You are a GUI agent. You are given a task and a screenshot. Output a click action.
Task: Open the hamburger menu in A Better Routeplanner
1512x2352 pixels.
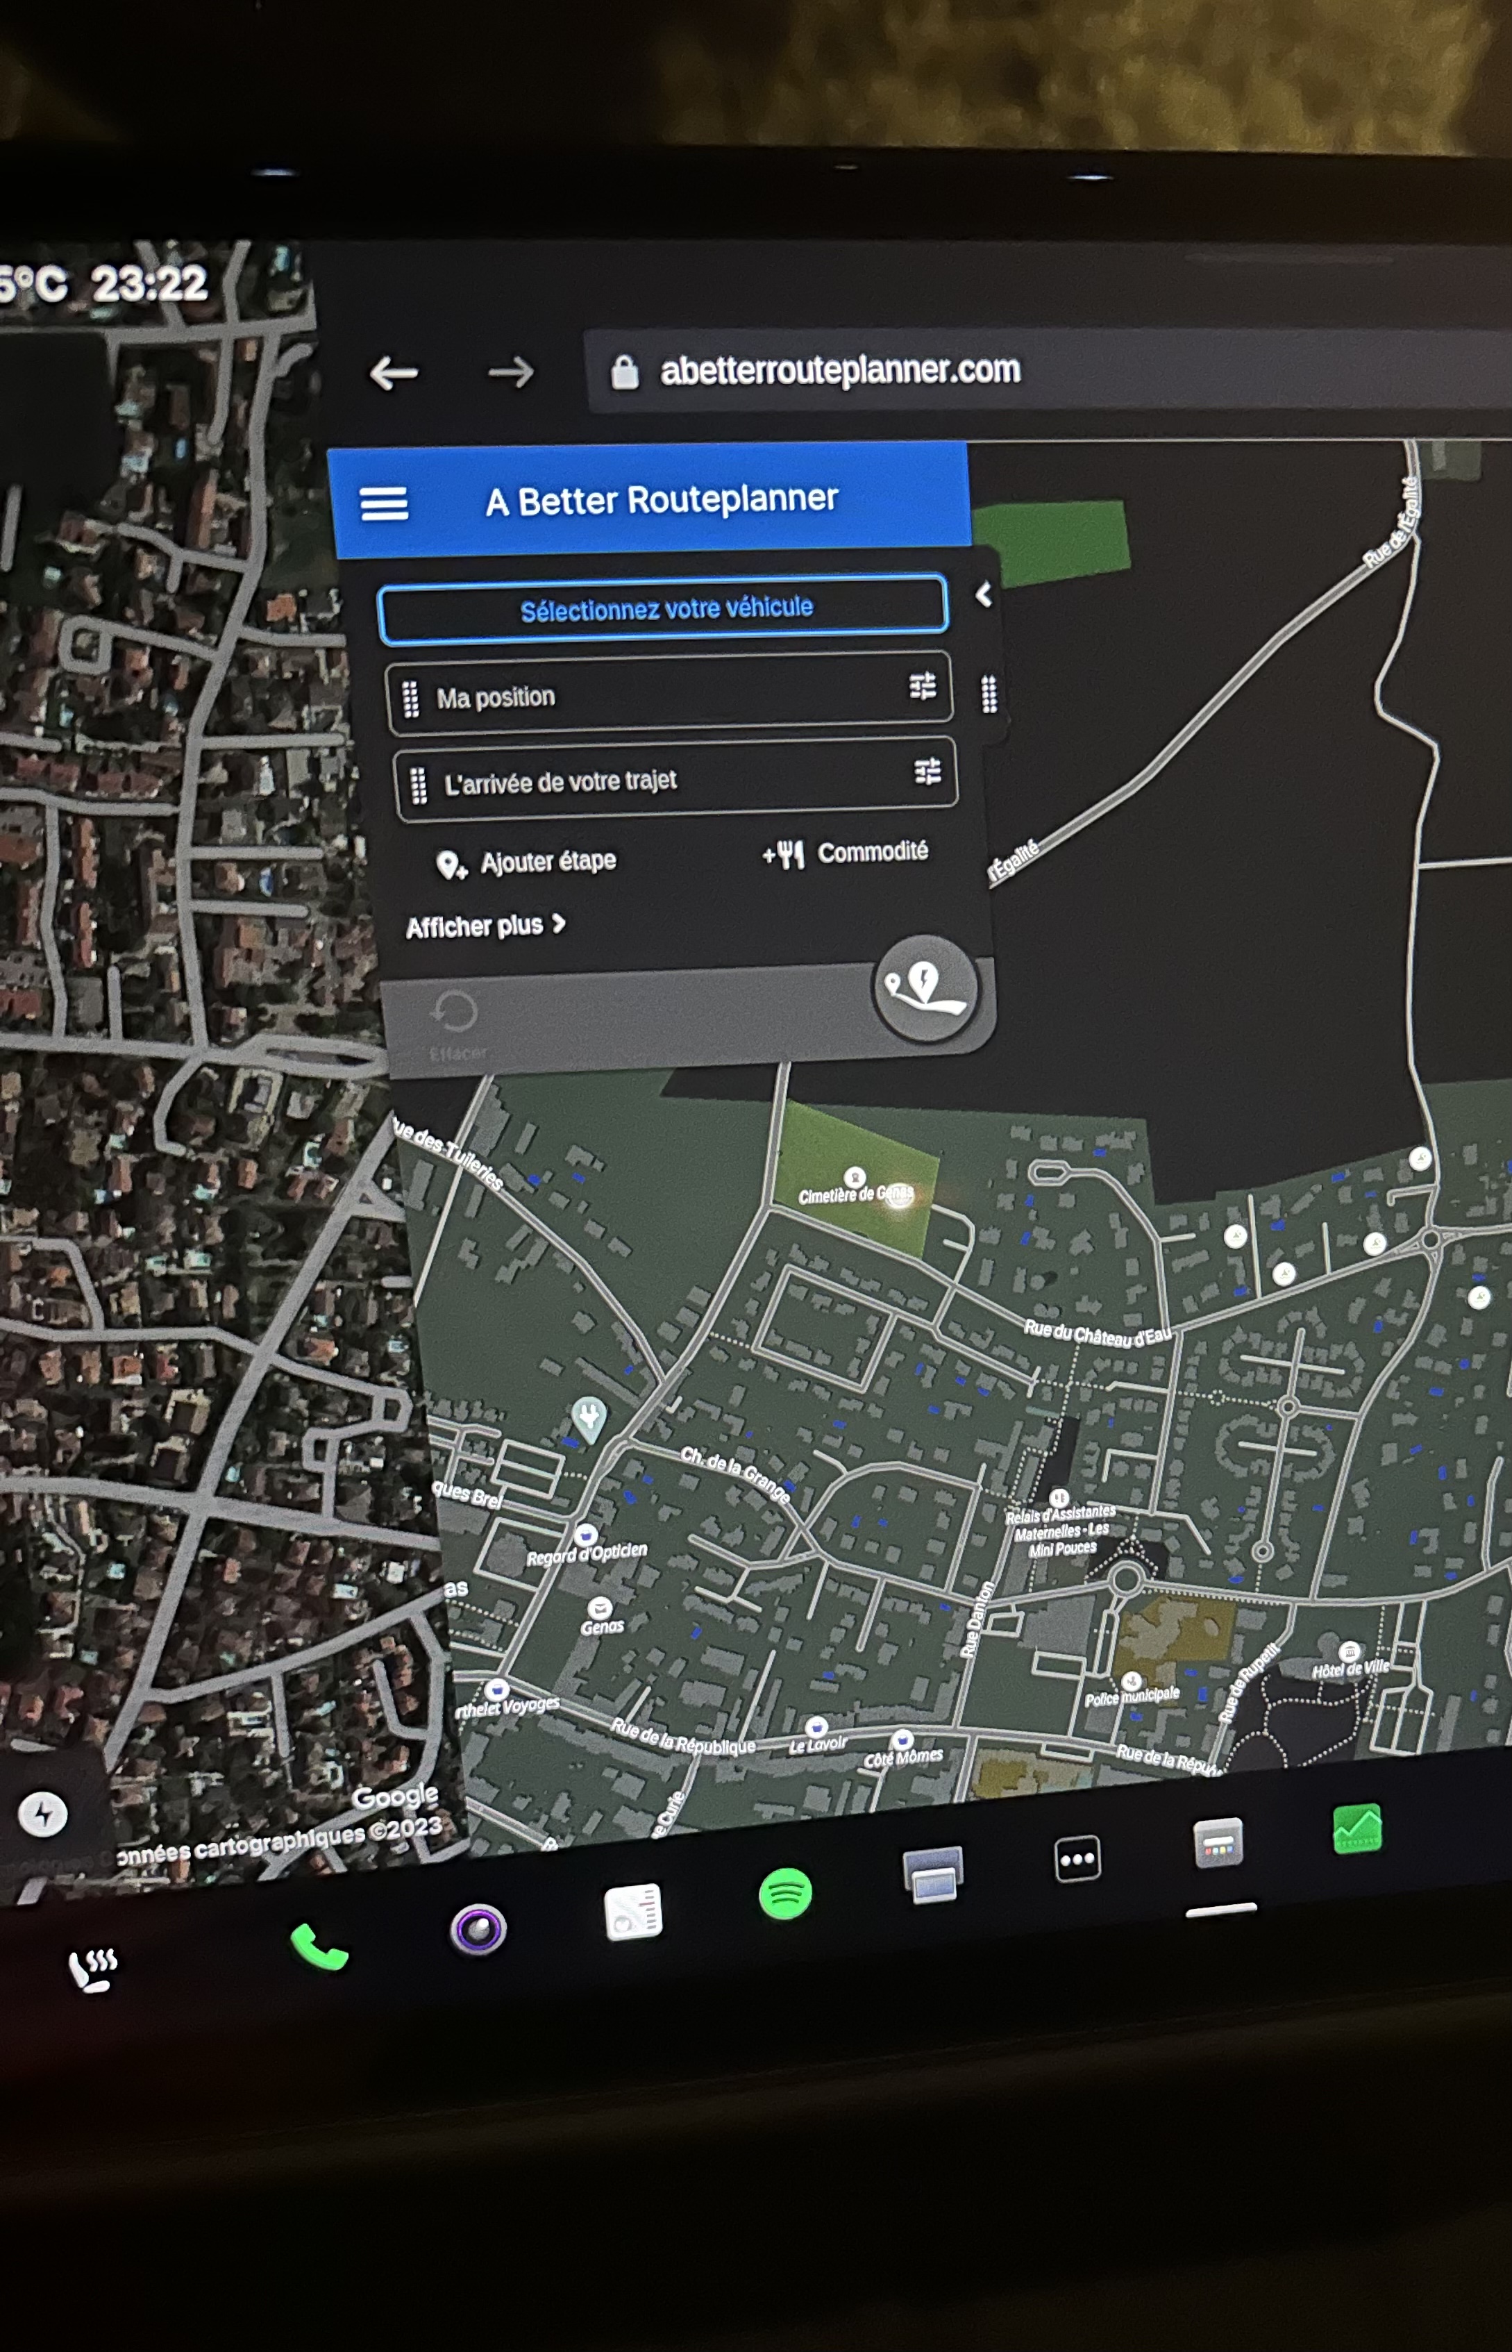(x=384, y=503)
